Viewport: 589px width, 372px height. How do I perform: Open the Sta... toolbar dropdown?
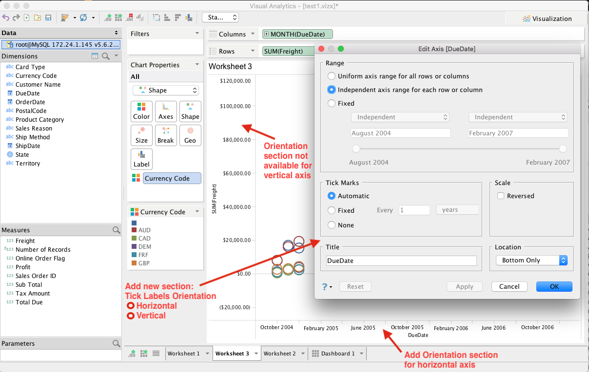click(x=220, y=17)
